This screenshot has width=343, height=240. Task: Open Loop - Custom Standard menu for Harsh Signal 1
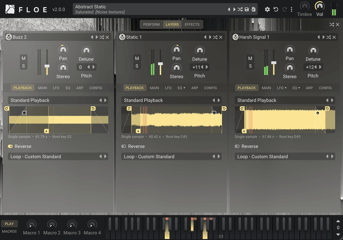click(x=285, y=156)
